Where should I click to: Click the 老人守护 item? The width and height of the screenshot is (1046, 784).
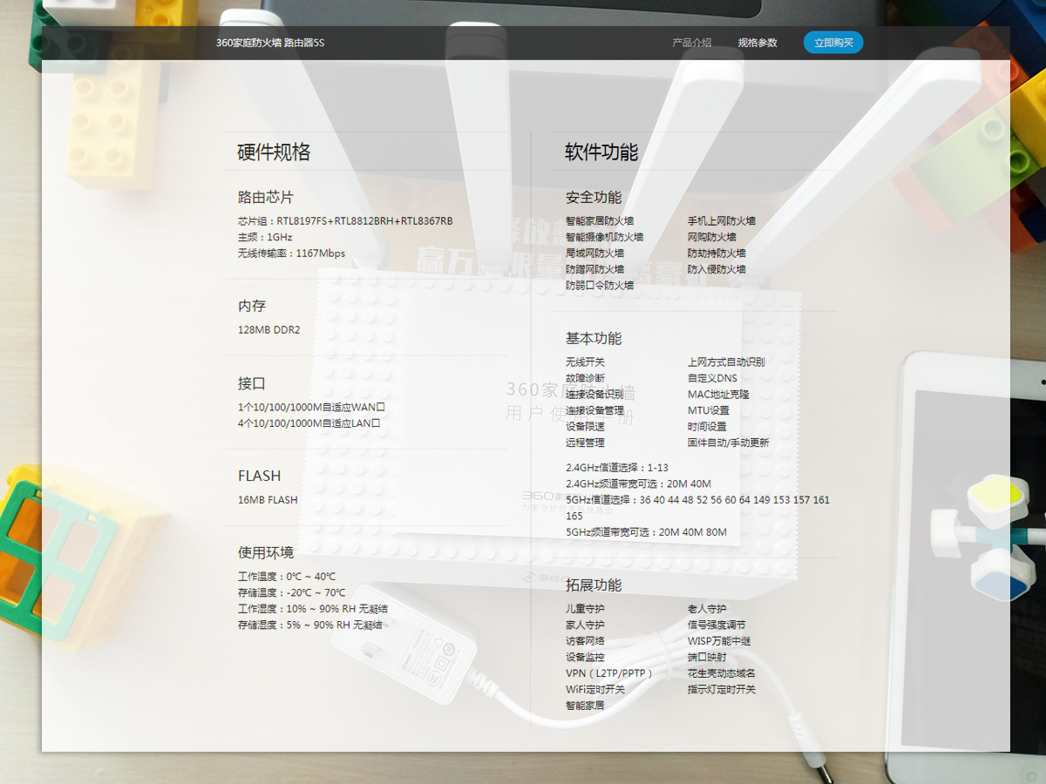707,609
